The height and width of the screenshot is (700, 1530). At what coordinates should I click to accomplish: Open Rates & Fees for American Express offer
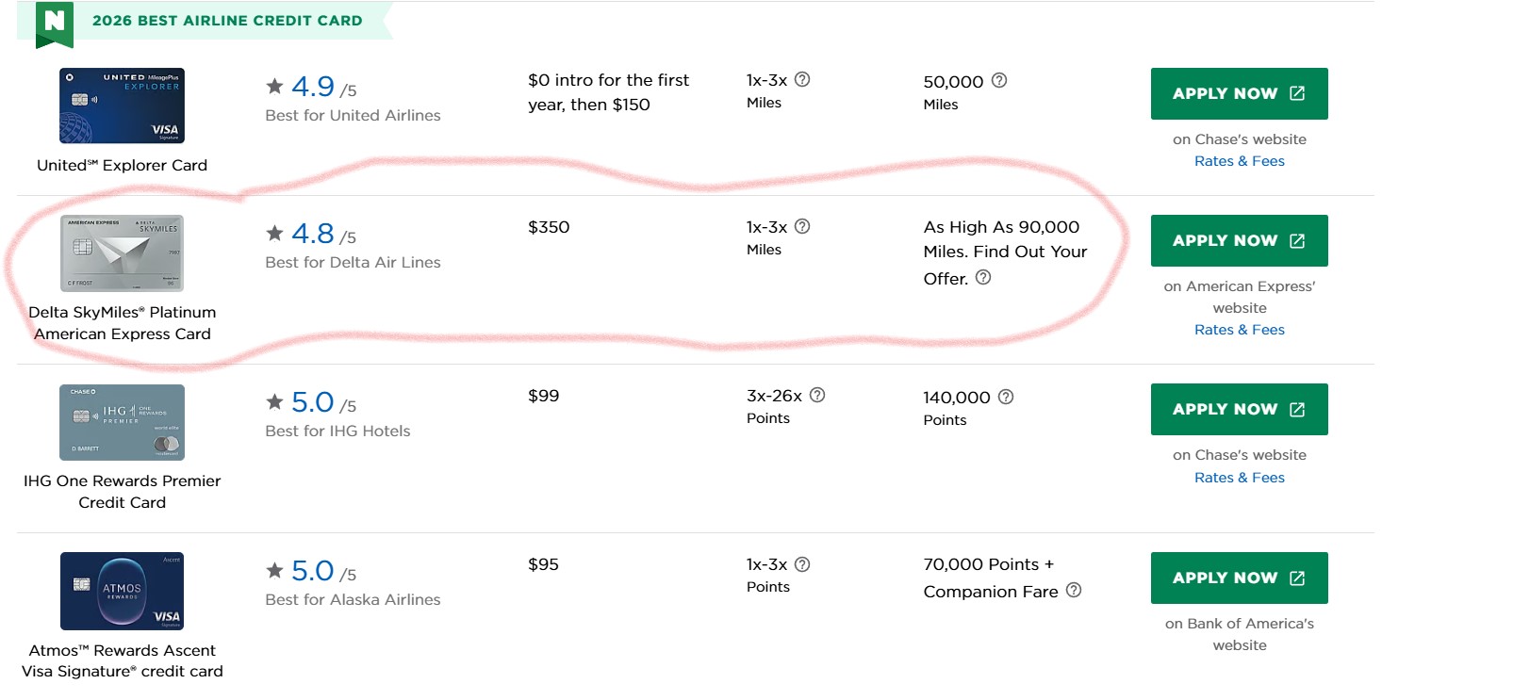(1239, 330)
